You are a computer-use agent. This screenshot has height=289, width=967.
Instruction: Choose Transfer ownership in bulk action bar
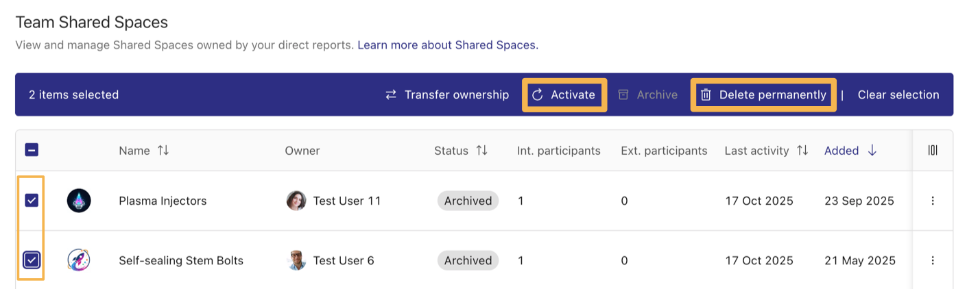pyautogui.click(x=447, y=95)
